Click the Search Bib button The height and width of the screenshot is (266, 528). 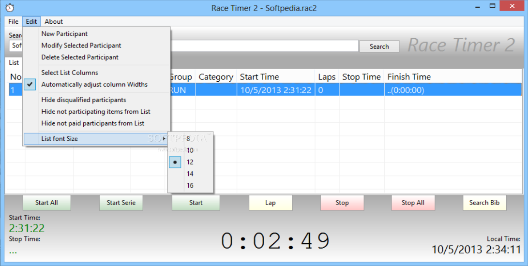tap(484, 203)
